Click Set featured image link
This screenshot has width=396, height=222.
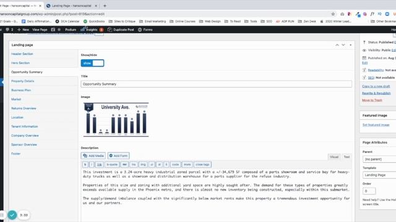click(376, 125)
